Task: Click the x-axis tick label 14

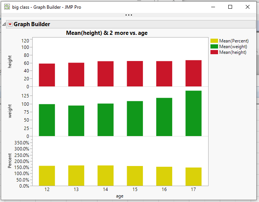Action: (105, 189)
